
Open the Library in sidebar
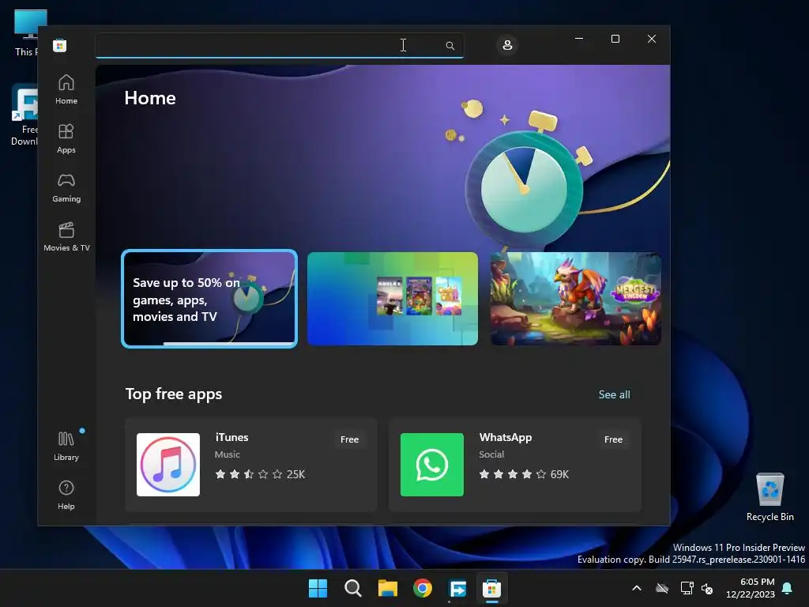click(x=66, y=446)
